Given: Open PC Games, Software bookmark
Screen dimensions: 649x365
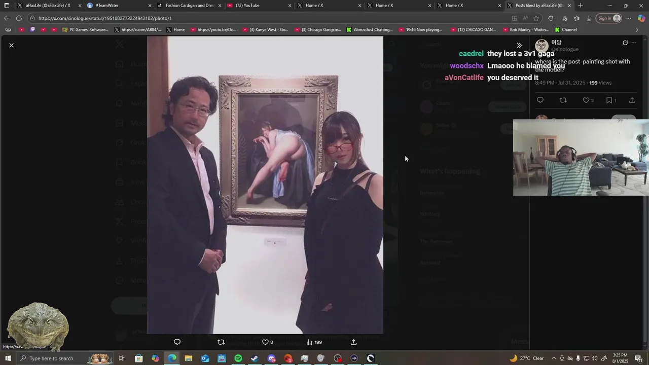Looking at the screenshot, I should (x=85, y=30).
